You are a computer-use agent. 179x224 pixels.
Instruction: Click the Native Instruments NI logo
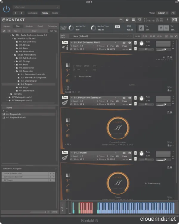tap(175, 20)
